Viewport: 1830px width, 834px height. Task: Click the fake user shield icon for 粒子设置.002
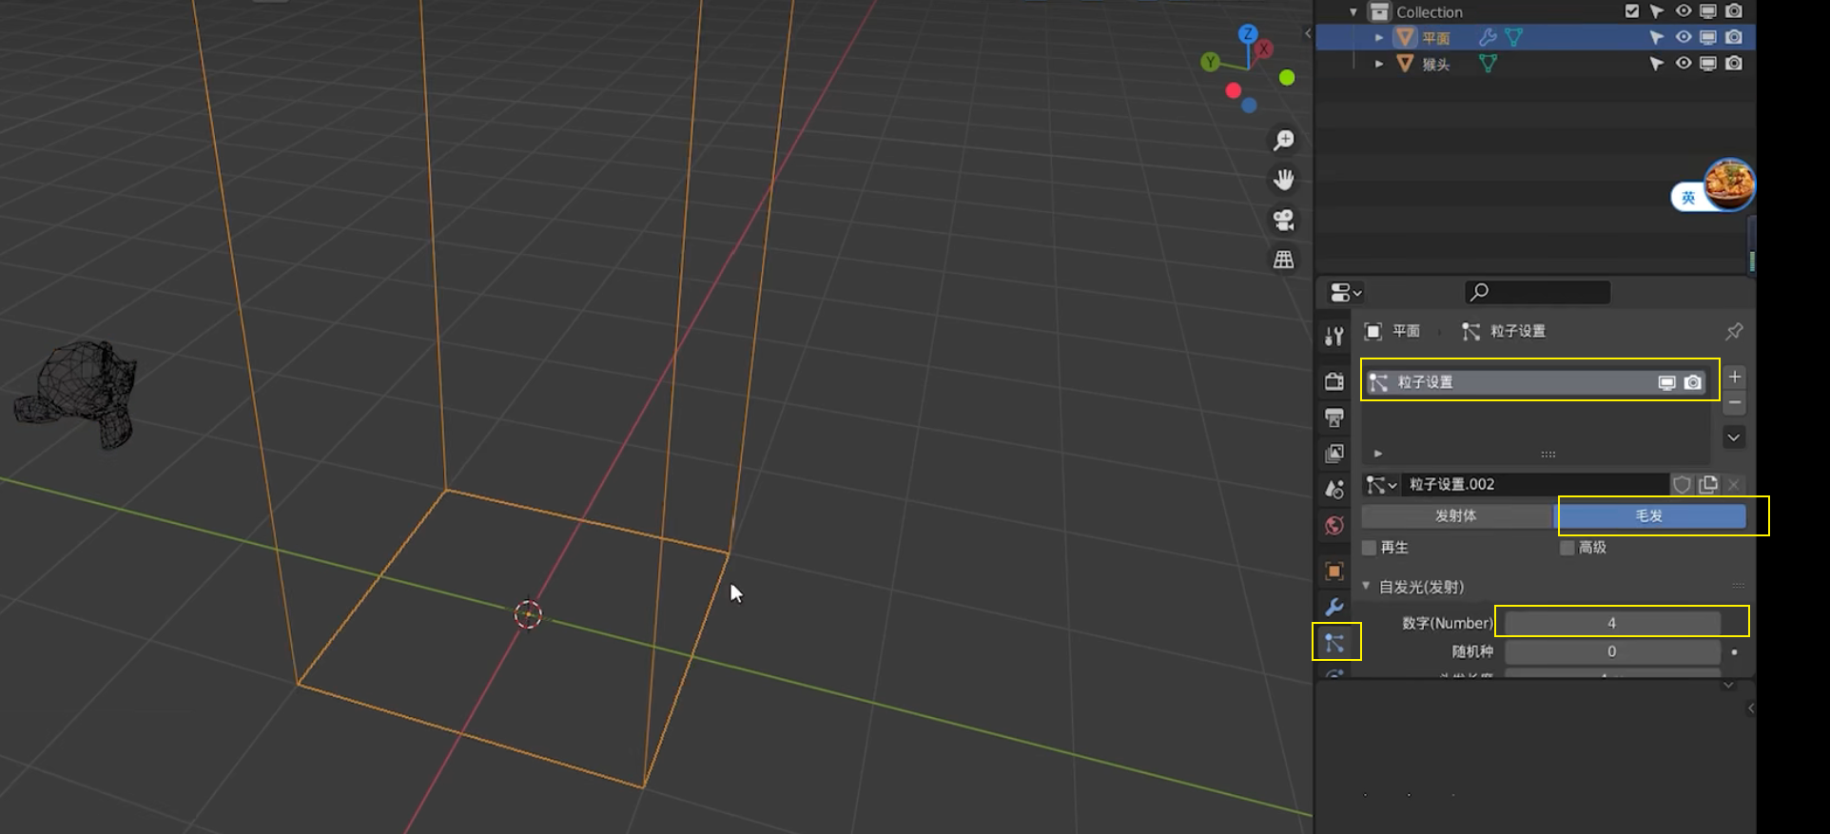pyautogui.click(x=1682, y=485)
